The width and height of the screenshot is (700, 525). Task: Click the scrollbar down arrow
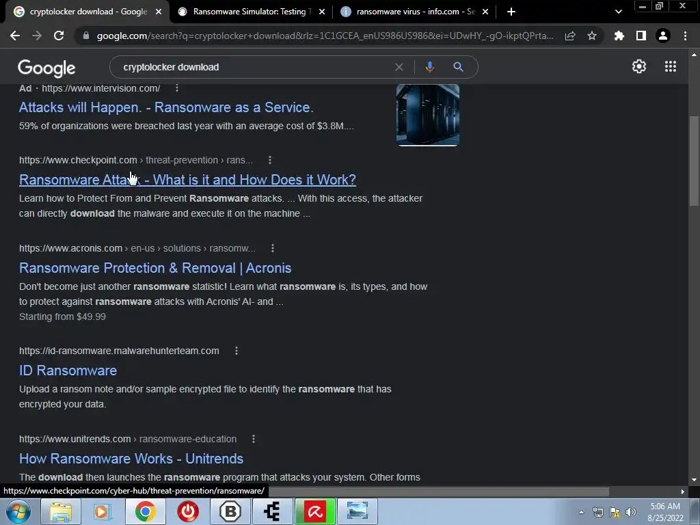tap(694, 481)
